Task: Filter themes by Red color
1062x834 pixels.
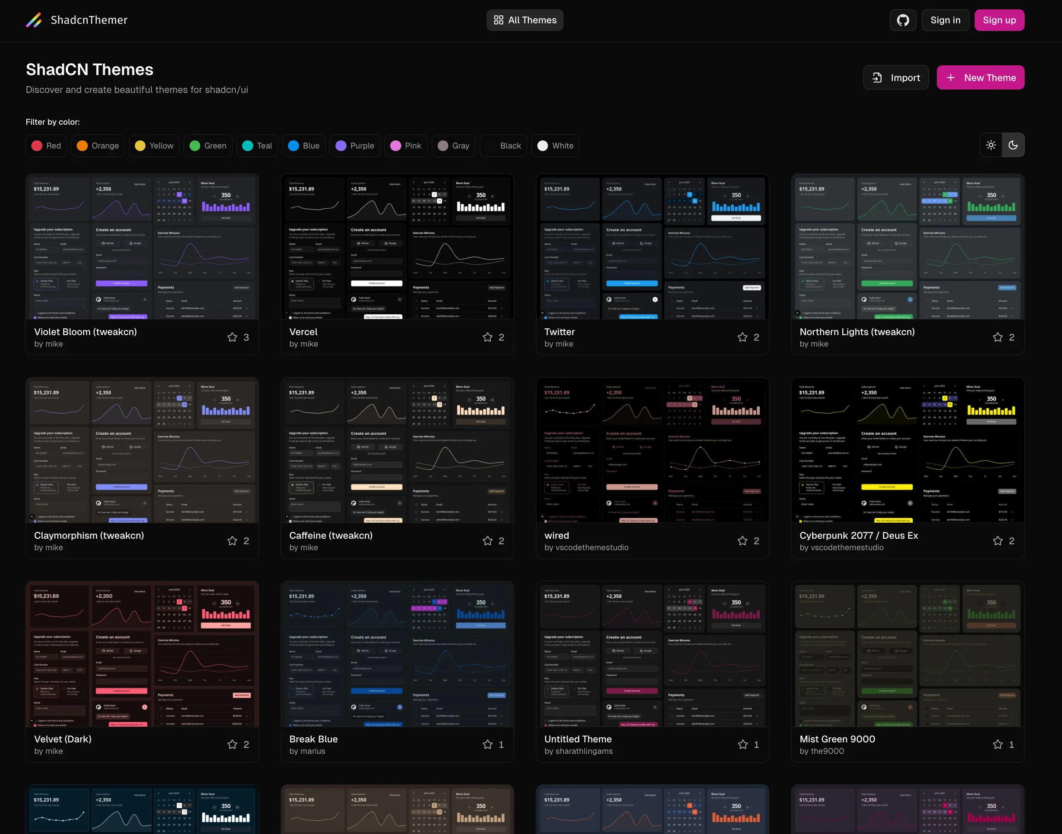Action: pyautogui.click(x=46, y=146)
